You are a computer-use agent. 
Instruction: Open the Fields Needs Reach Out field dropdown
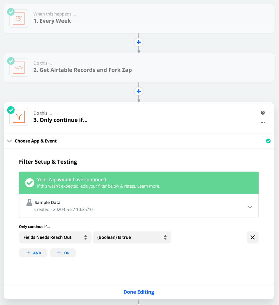(x=55, y=237)
